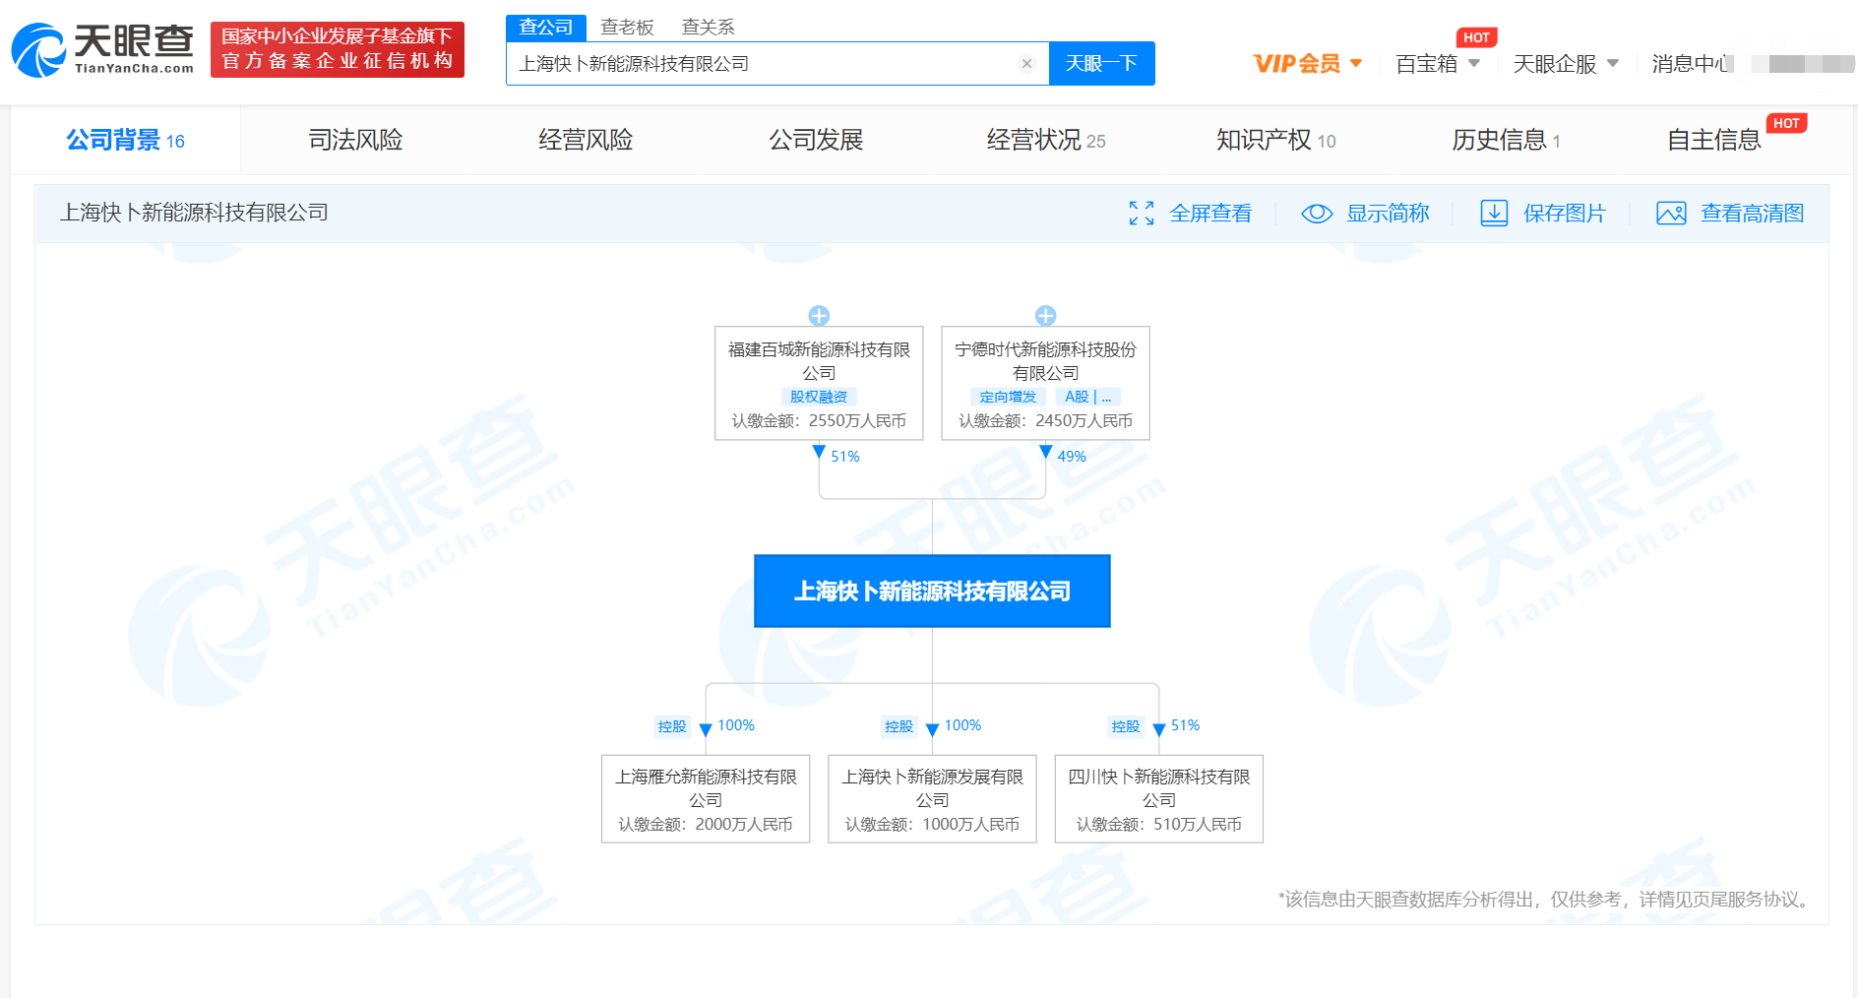This screenshot has width=1858, height=998.
Task: Expand the plus icon above 福建百城新能源 node
Action: pyautogui.click(x=819, y=315)
